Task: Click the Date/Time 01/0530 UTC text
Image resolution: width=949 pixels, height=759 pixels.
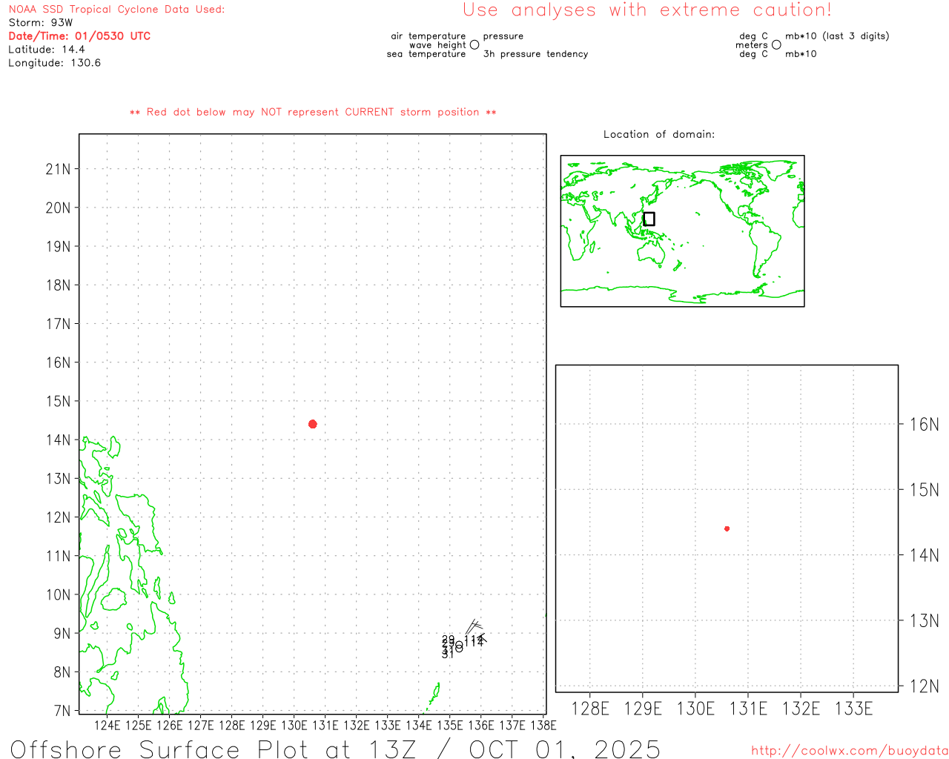Action: (x=79, y=36)
